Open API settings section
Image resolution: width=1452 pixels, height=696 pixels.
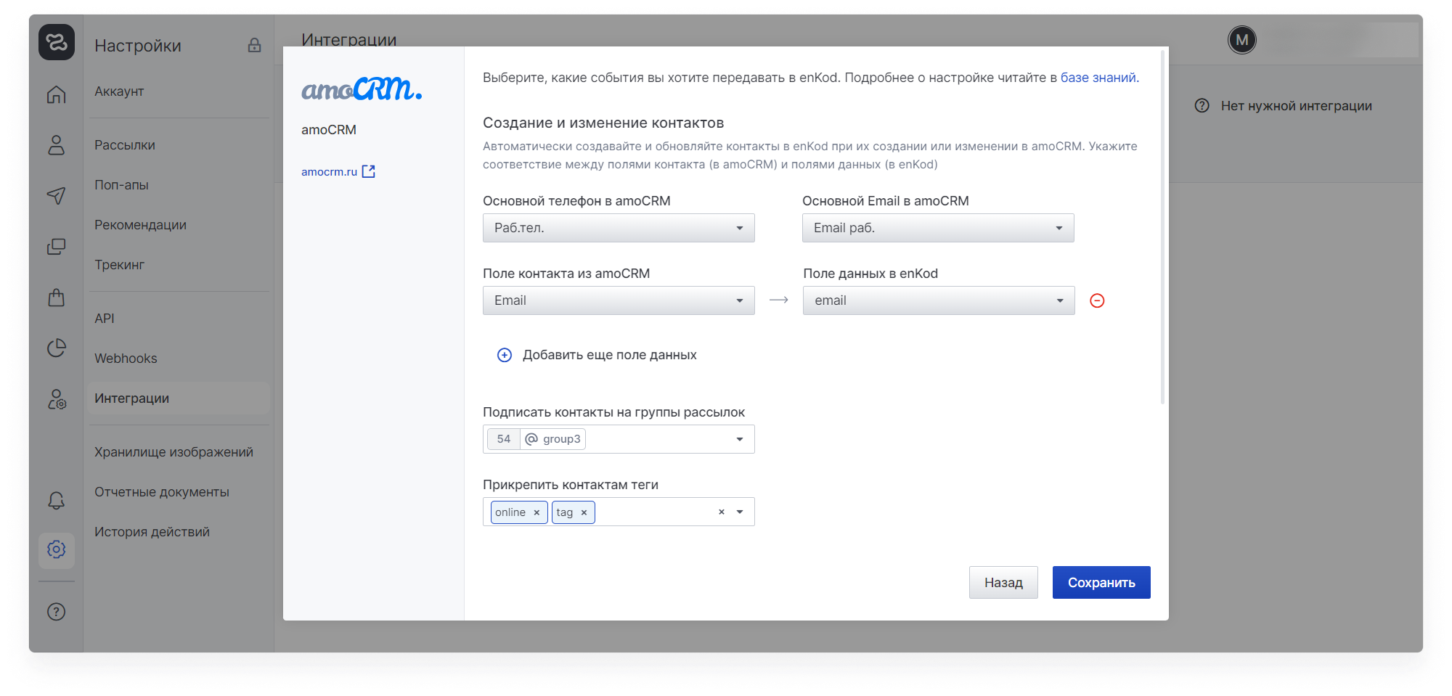point(105,319)
